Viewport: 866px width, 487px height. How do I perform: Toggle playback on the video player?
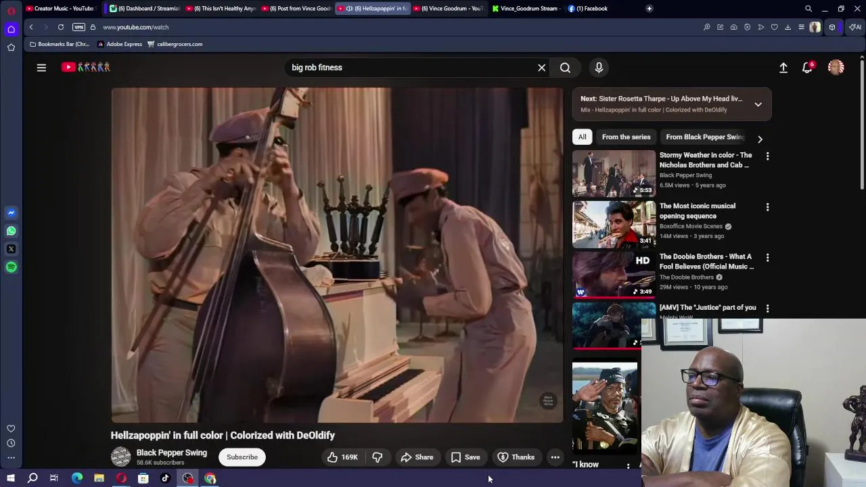(x=337, y=255)
